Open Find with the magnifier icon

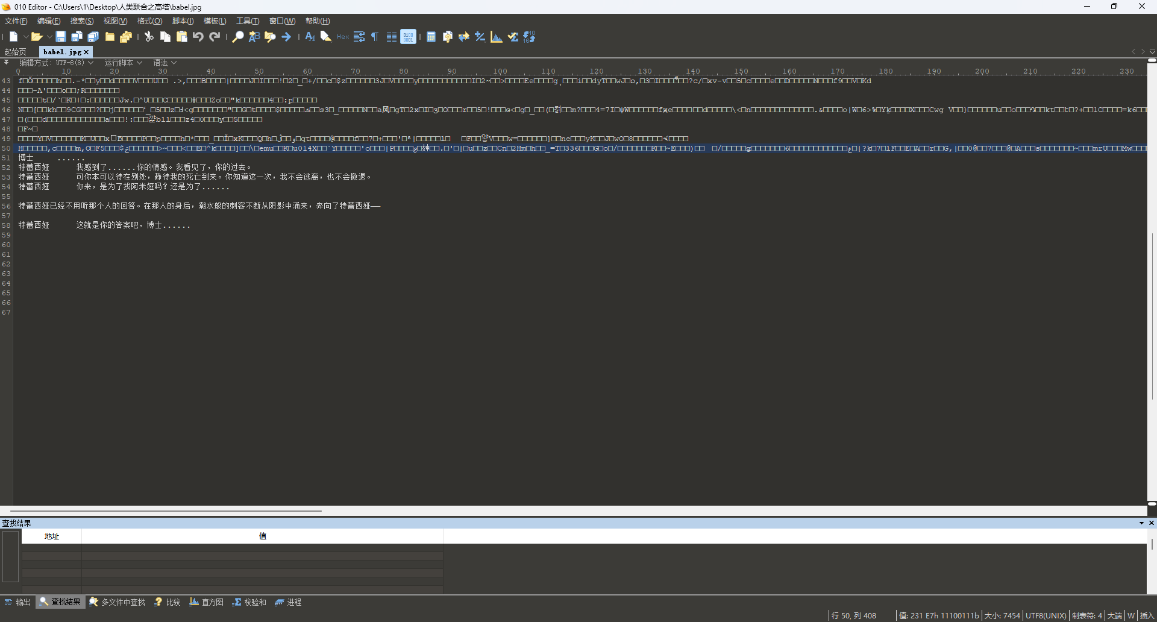pos(238,37)
